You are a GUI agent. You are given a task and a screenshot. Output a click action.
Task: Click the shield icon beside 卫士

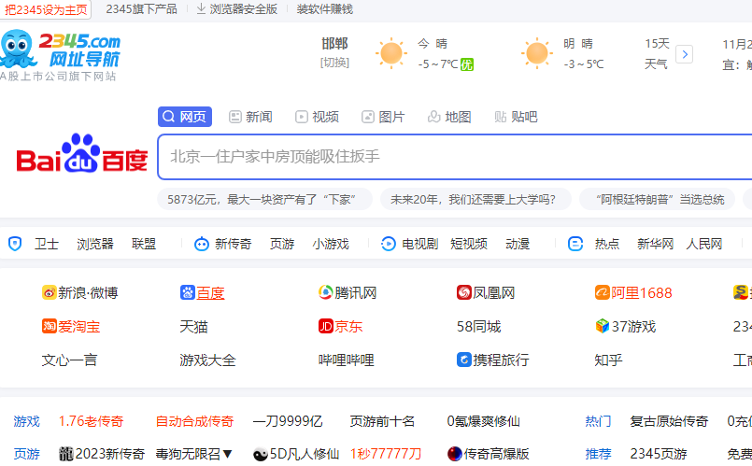[15, 244]
